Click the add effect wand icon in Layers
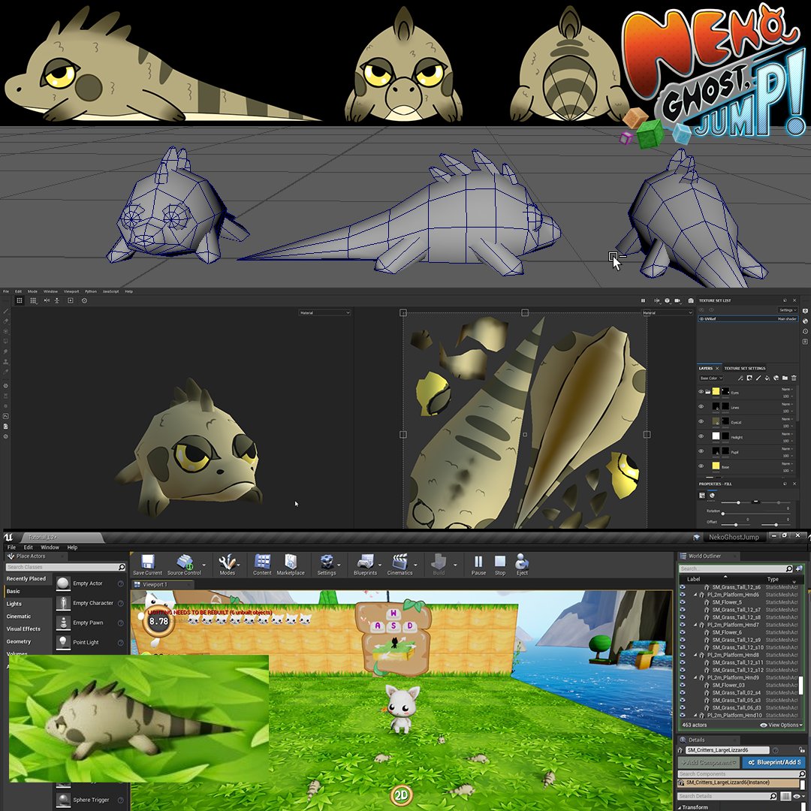The height and width of the screenshot is (811, 811). pos(740,378)
